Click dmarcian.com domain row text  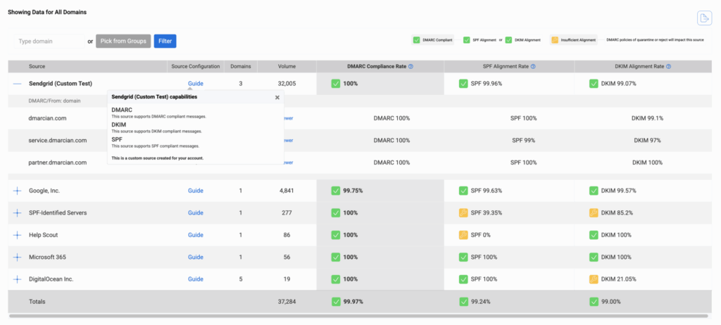47,118
